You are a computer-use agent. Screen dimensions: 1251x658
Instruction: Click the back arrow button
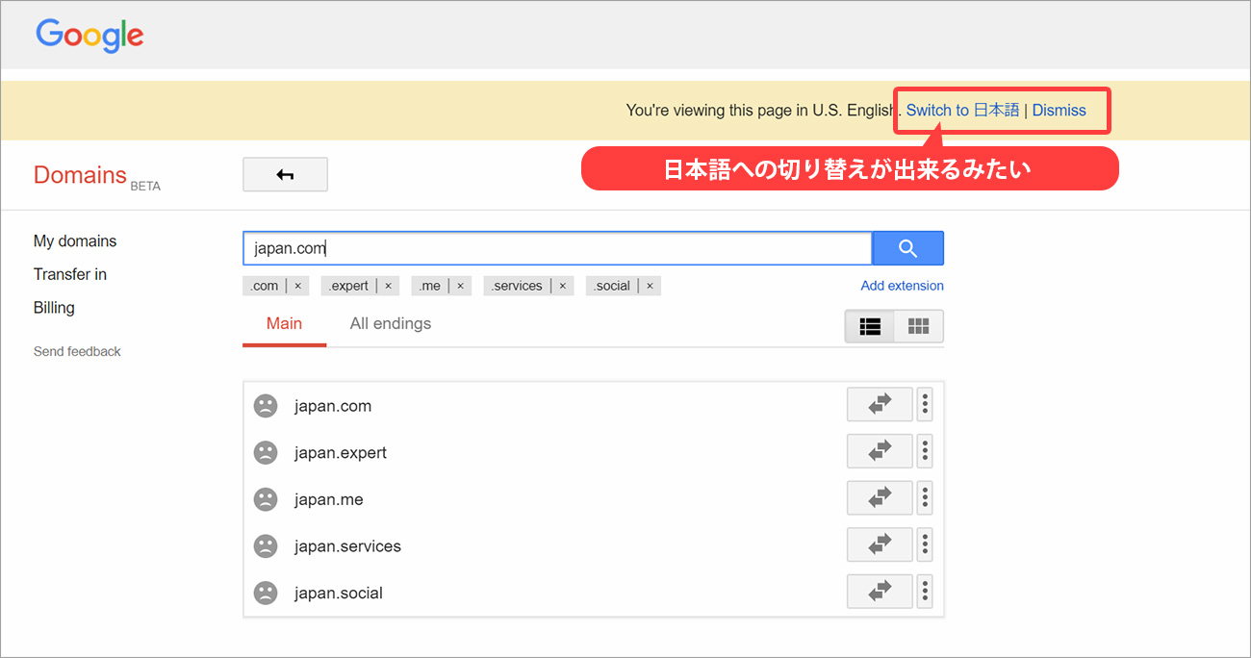[x=285, y=175]
